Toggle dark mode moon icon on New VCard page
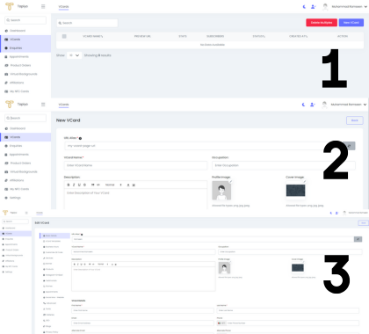The height and width of the screenshot is (334, 369). pos(304,105)
